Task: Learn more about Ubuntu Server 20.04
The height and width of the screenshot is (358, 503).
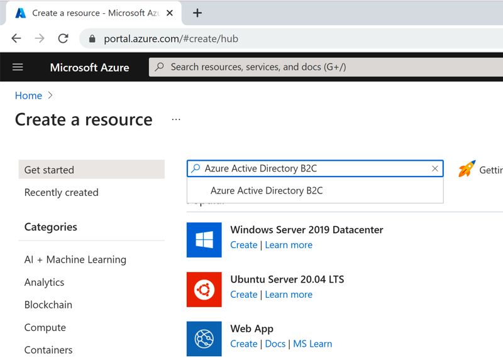Action: 289,294
